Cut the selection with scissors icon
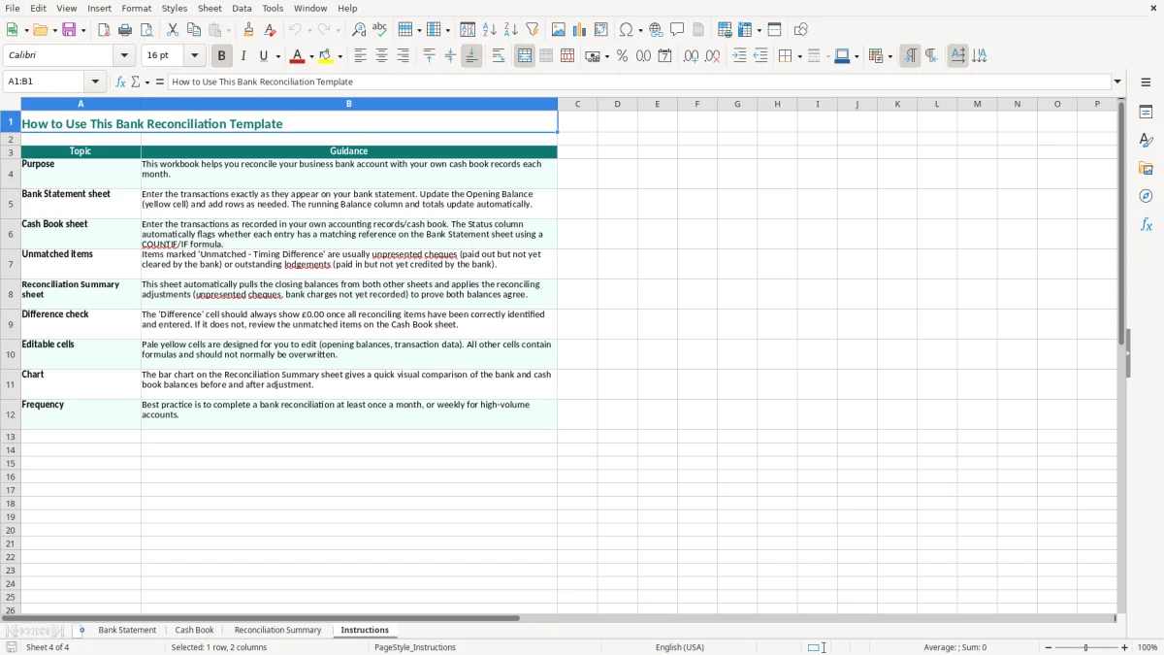 point(173,30)
